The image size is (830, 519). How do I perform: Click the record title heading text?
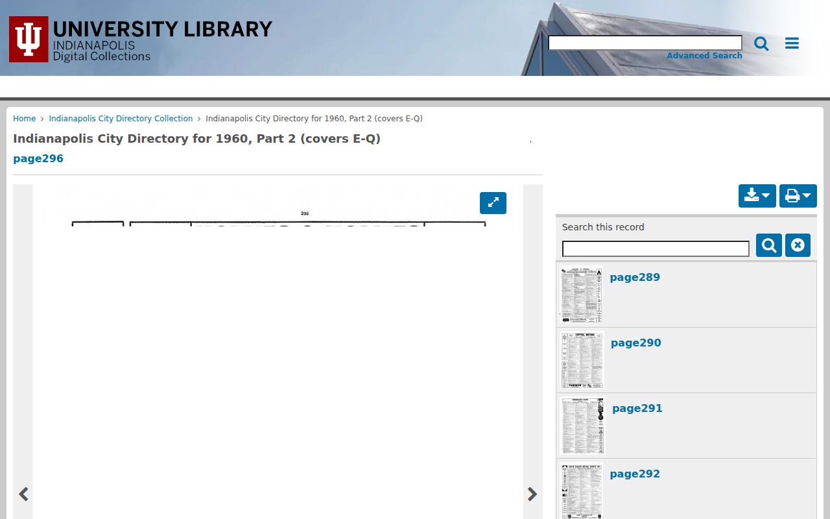coord(196,139)
